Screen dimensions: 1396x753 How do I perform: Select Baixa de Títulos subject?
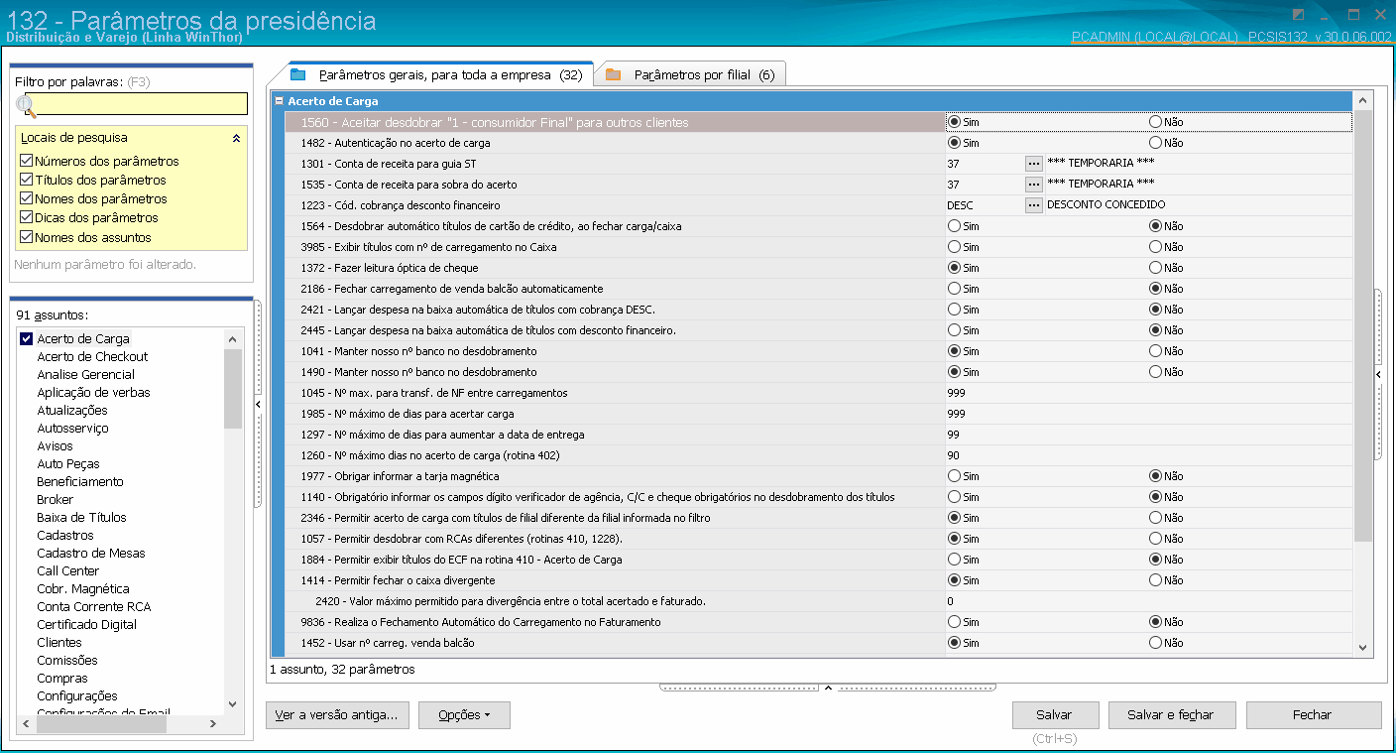[x=81, y=518]
